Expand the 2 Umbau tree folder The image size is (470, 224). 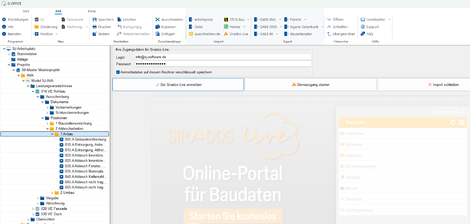pyautogui.click(x=52, y=193)
